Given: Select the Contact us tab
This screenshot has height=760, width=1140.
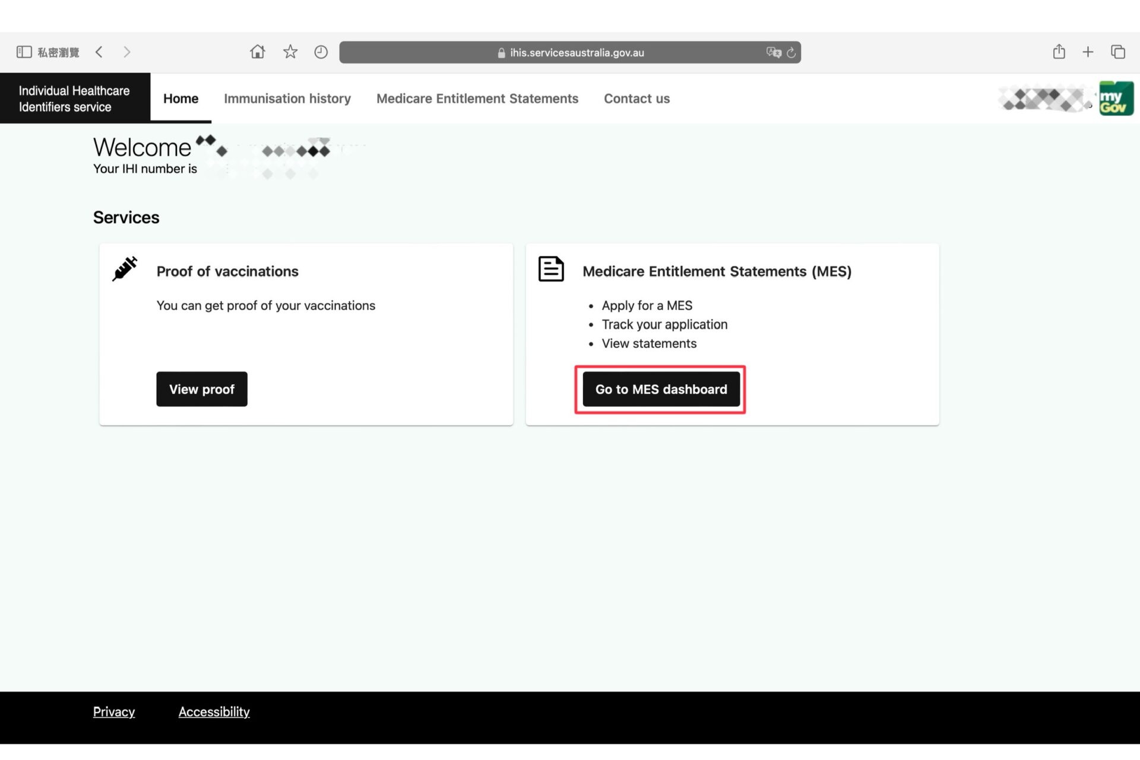Looking at the screenshot, I should [636, 99].
